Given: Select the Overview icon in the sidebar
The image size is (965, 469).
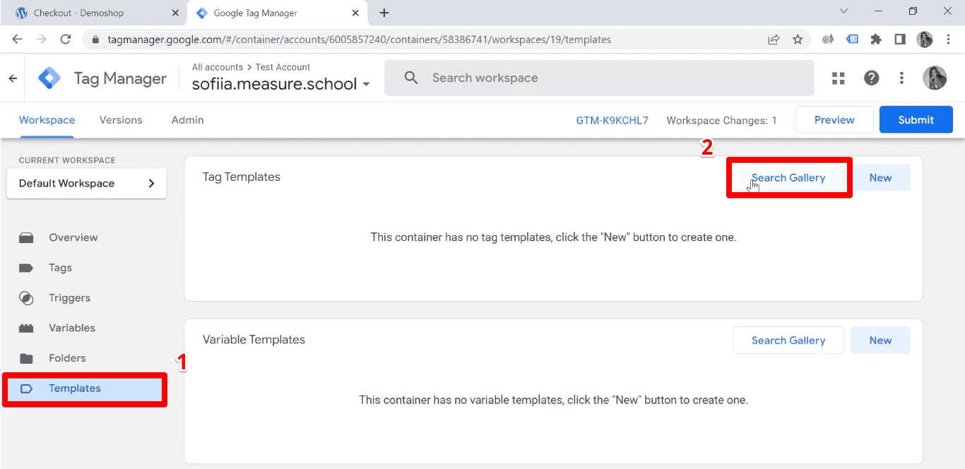Looking at the screenshot, I should (26, 237).
